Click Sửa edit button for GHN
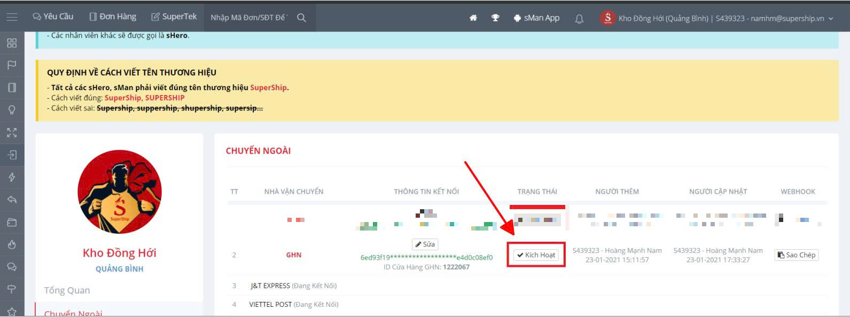This screenshot has height=317, width=850. tap(425, 244)
